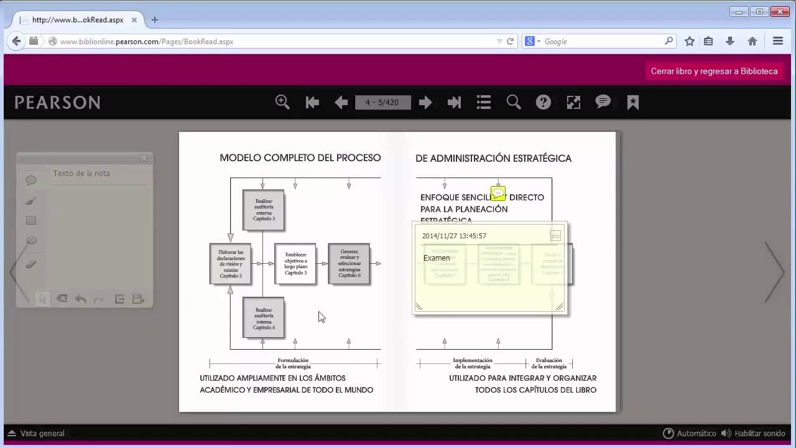This screenshot has height=448, width=796.
Task: Select the note bubble tool in annotation panel
Action: 31,180
